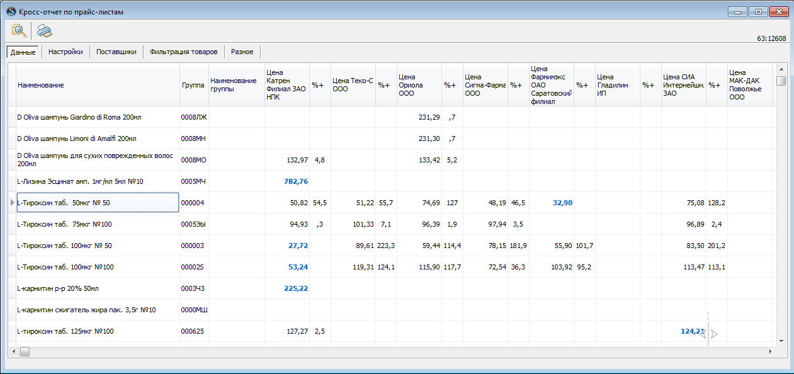Click the application icon in title bar
This screenshot has height=374, width=794.
pyautogui.click(x=11, y=11)
